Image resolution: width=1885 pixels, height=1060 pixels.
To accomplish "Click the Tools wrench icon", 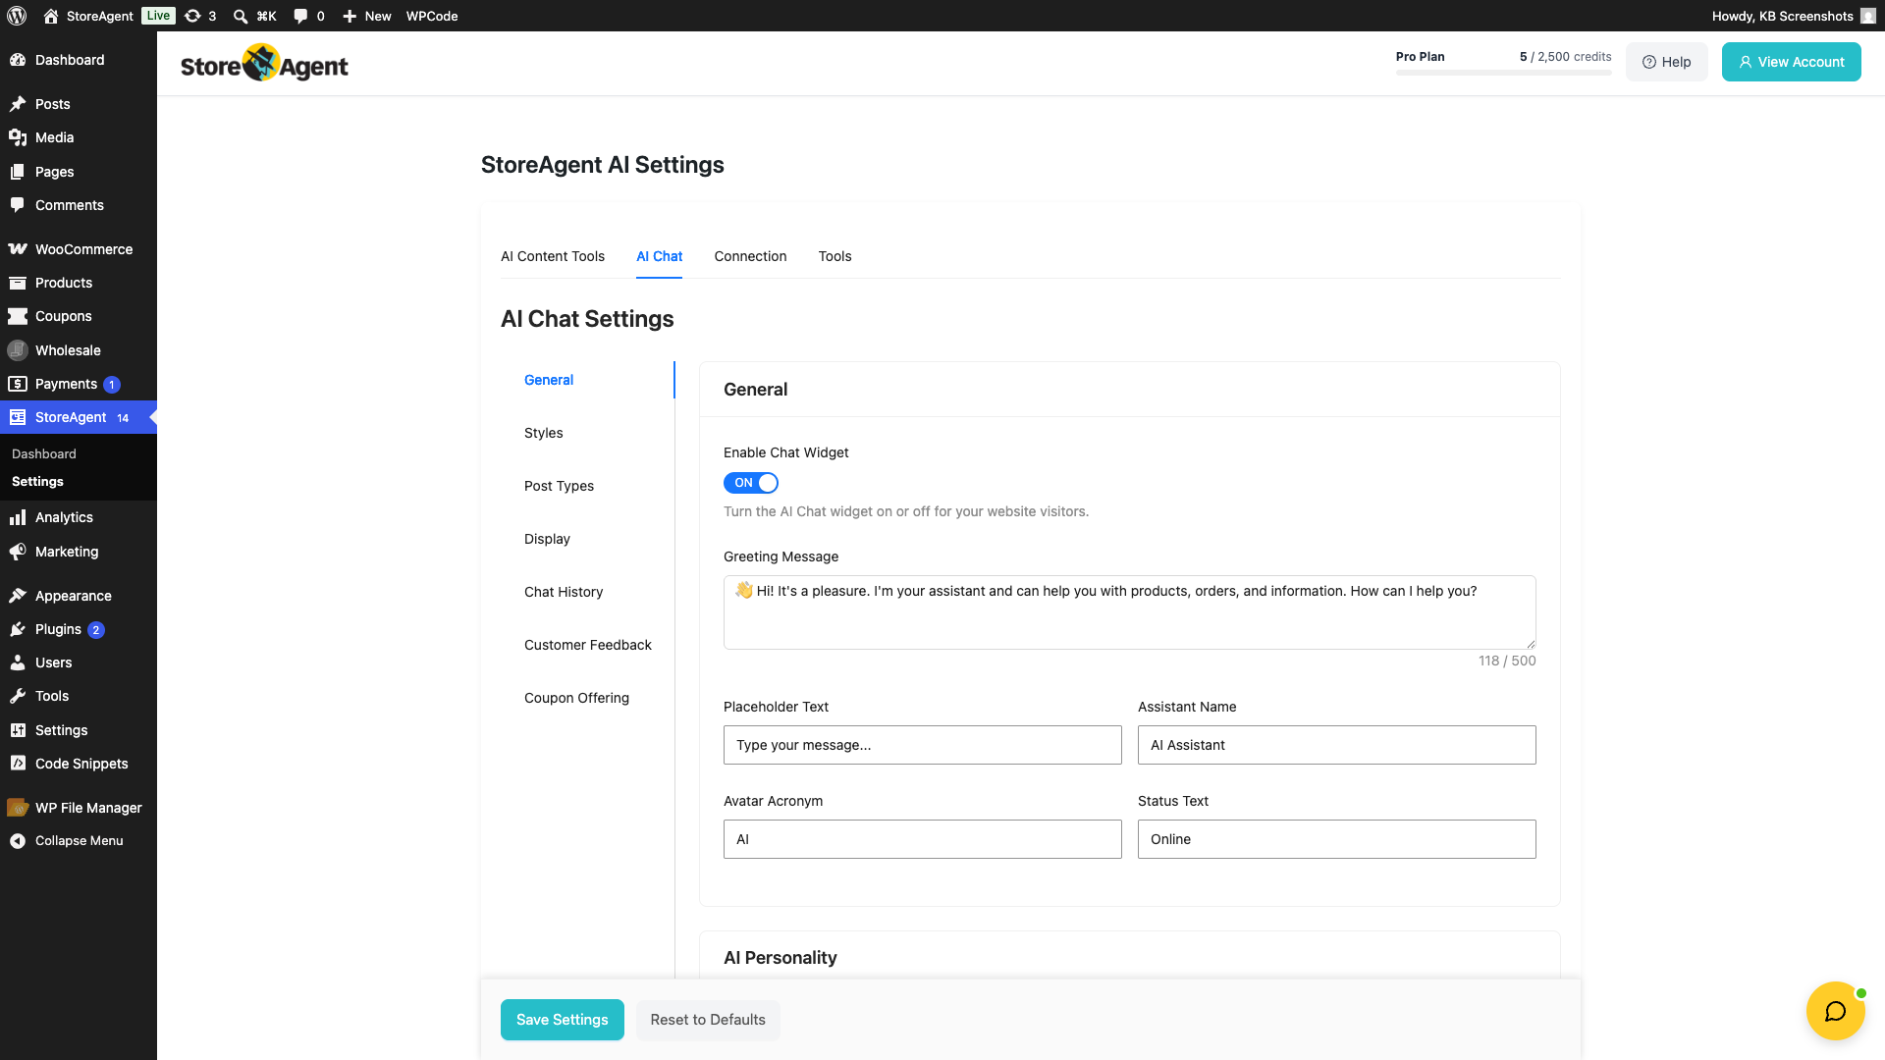I will [x=18, y=696].
